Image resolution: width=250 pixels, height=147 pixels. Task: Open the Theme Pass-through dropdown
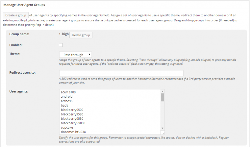(75, 55)
